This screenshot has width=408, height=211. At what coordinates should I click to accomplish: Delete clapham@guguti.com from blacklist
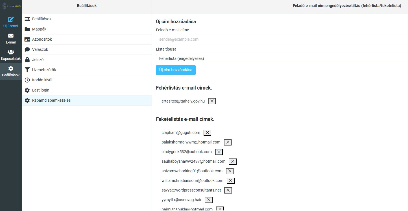pyautogui.click(x=207, y=133)
